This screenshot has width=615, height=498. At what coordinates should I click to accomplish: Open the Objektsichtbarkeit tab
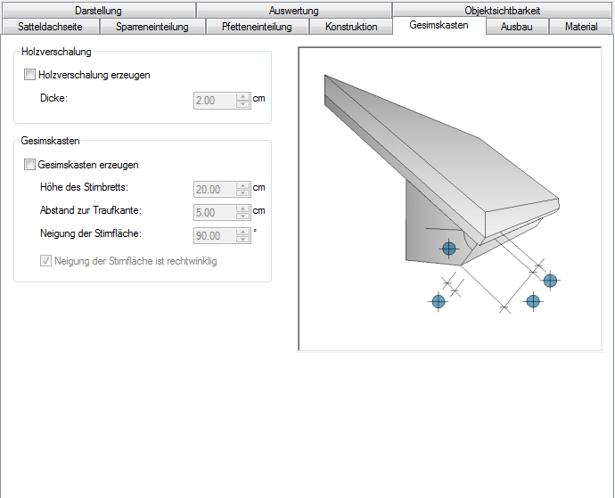[502, 10]
